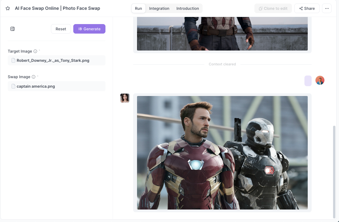
Task: Open the generated Iron Man face swap image
Action: 222,153
